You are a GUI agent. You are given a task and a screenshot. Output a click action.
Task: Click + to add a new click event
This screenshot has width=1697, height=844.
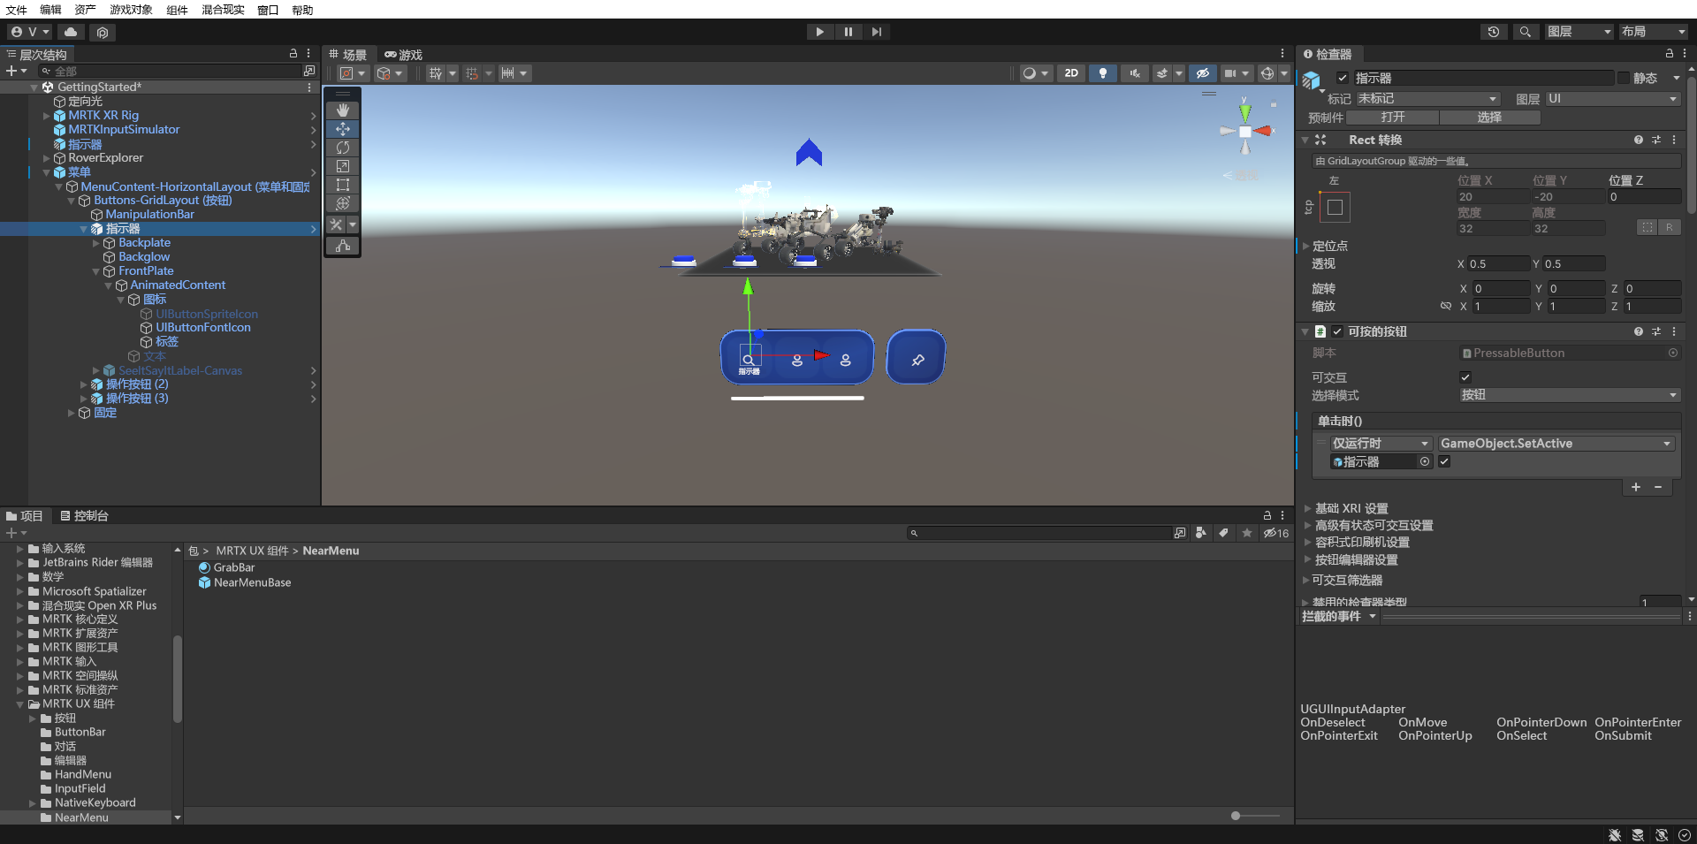(x=1635, y=487)
